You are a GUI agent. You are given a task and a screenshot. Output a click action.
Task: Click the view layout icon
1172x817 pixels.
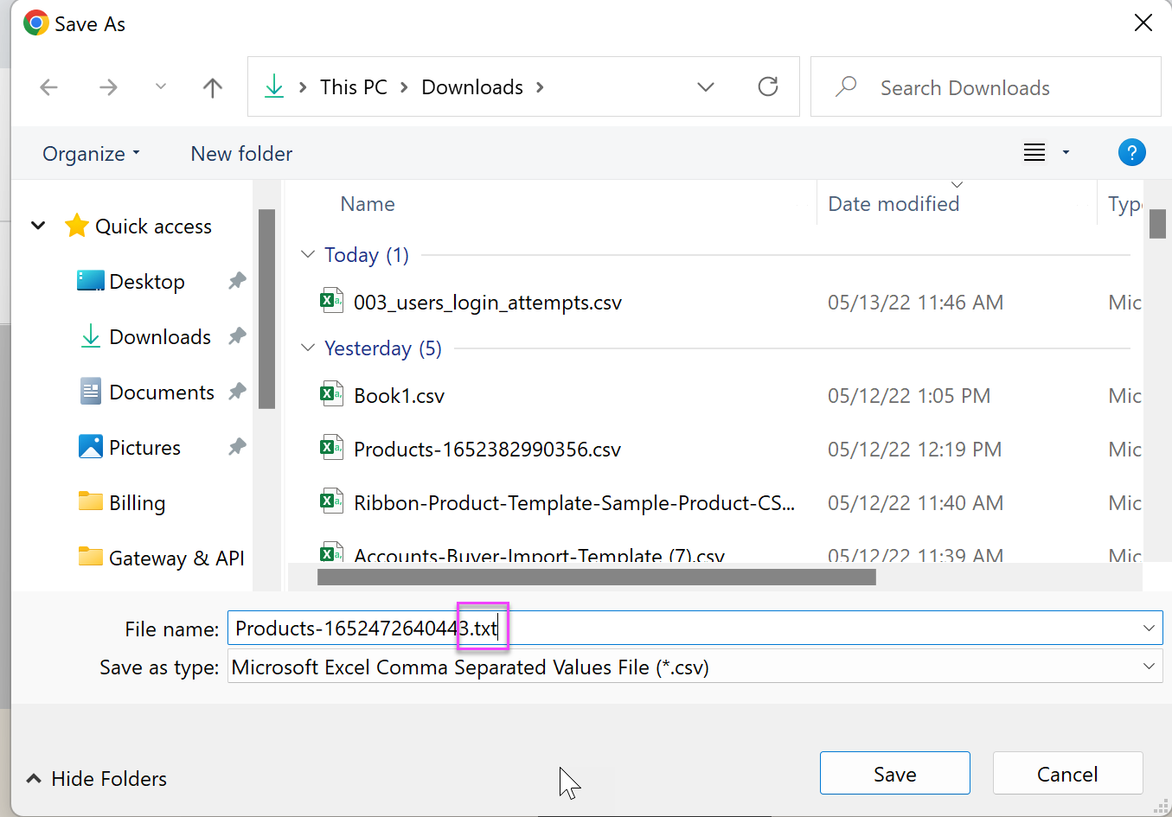click(1034, 153)
